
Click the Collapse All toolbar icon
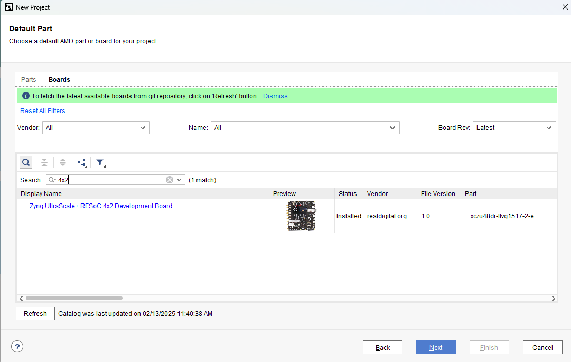pyautogui.click(x=44, y=162)
